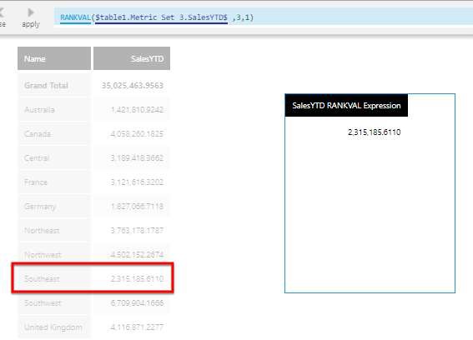Select the Southwest row name cell
This screenshot has height=340, width=473.
point(54,303)
